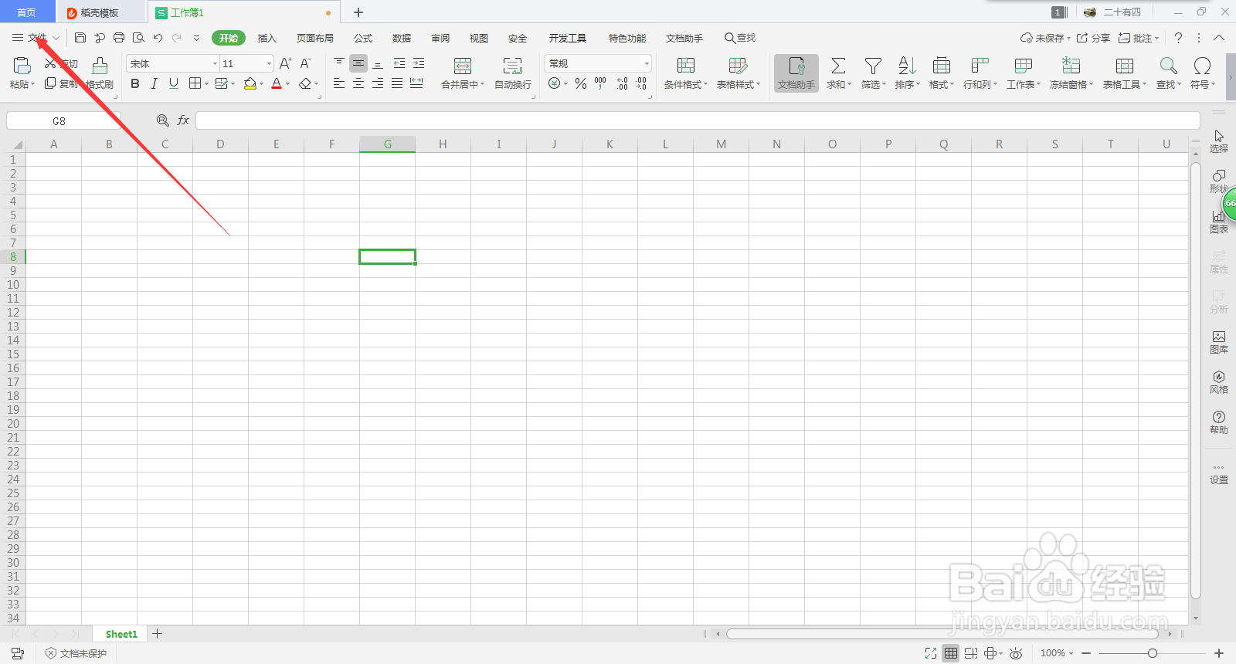This screenshot has width=1236, height=664.
Task: Click the Find magnifier icon in ribbon
Action: click(1168, 66)
